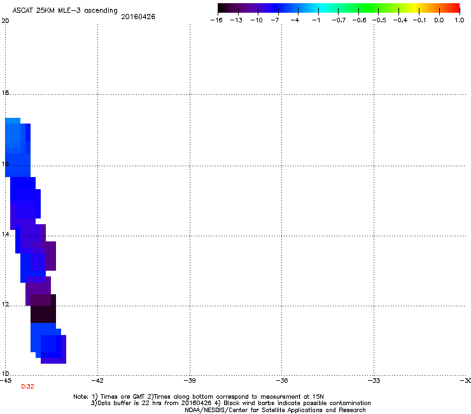The image size is (471, 414).
Task: Click the latitude label 10
Action: coord(5,374)
